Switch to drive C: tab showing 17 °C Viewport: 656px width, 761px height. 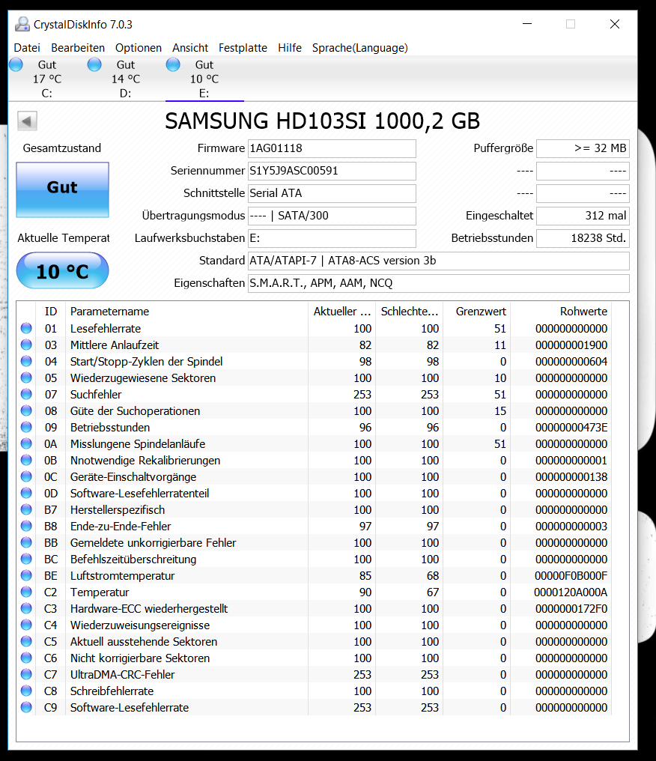(x=47, y=79)
